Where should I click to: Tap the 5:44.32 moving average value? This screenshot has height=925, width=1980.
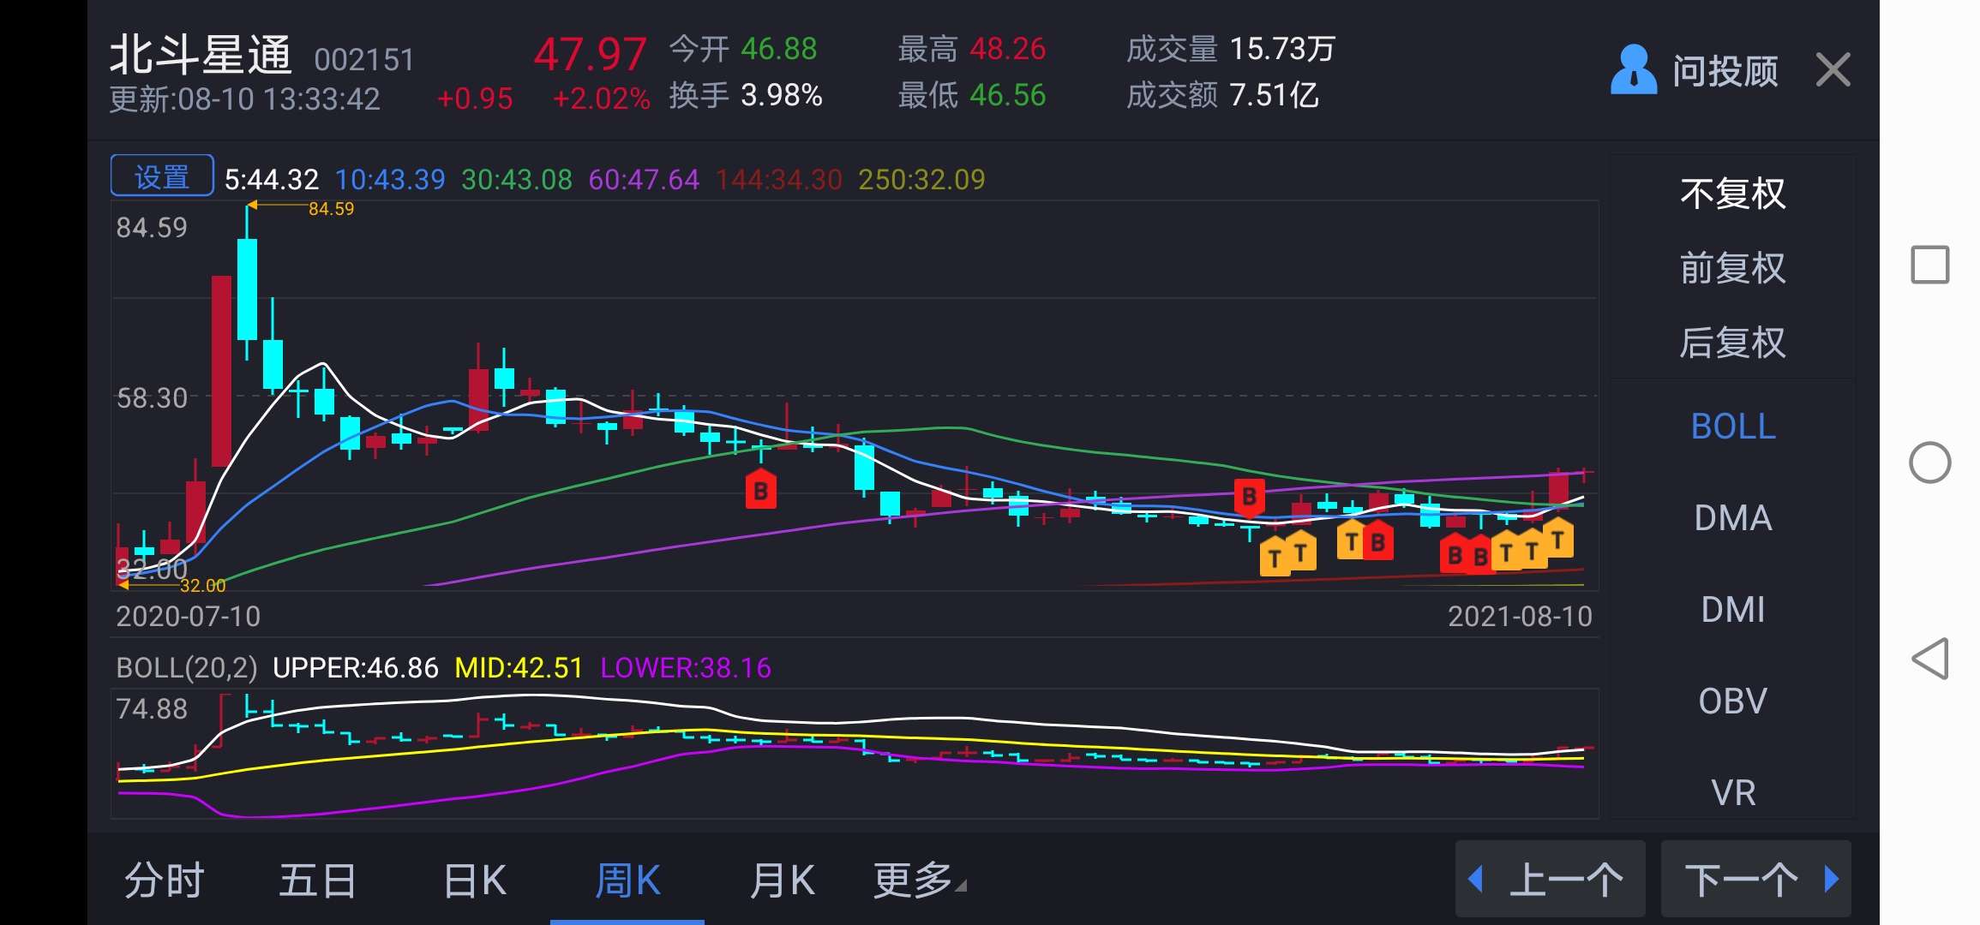tap(272, 180)
